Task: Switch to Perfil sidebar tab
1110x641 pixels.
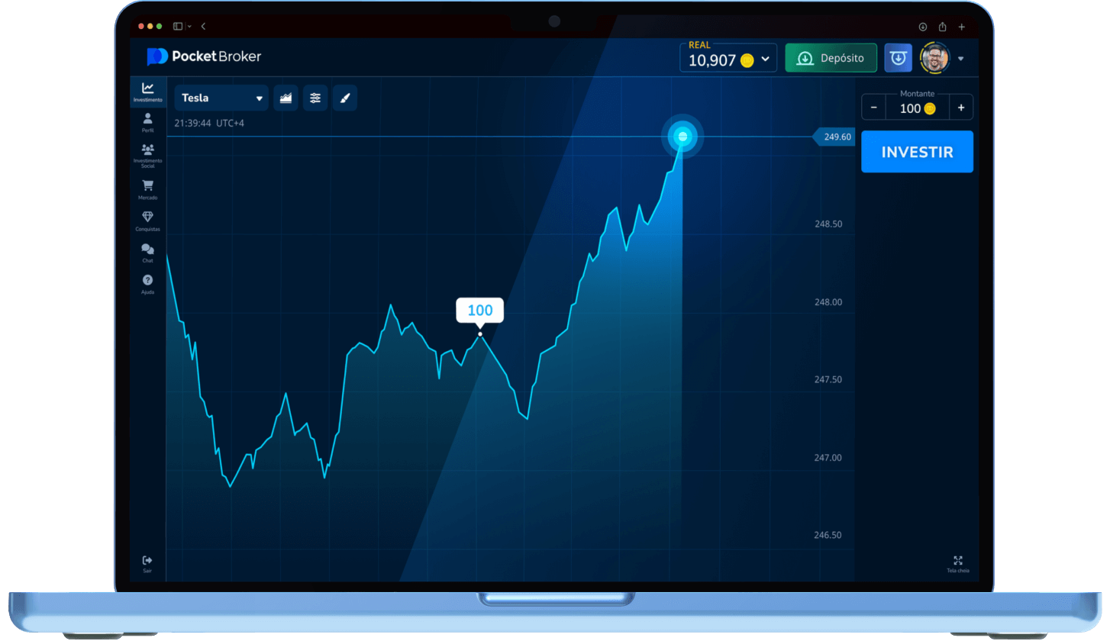Action: click(147, 122)
